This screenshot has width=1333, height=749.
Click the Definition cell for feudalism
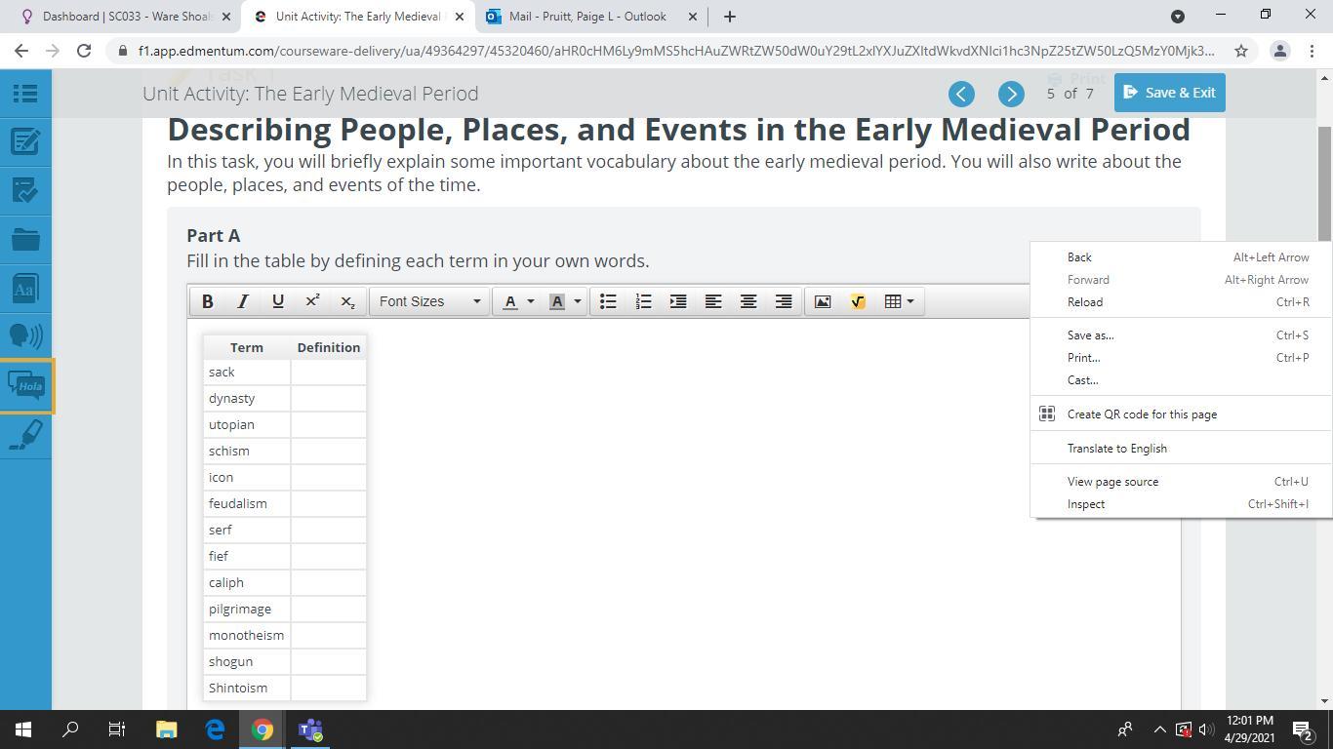point(328,504)
